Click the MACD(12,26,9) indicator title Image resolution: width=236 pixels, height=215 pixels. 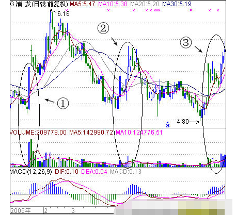click(x=31, y=172)
